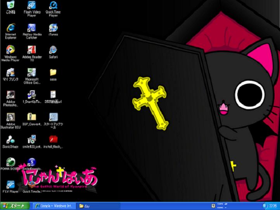Open Safari browser desktop shortcut
This screenshot has height=210, width=280.
(x=53, y=52)
